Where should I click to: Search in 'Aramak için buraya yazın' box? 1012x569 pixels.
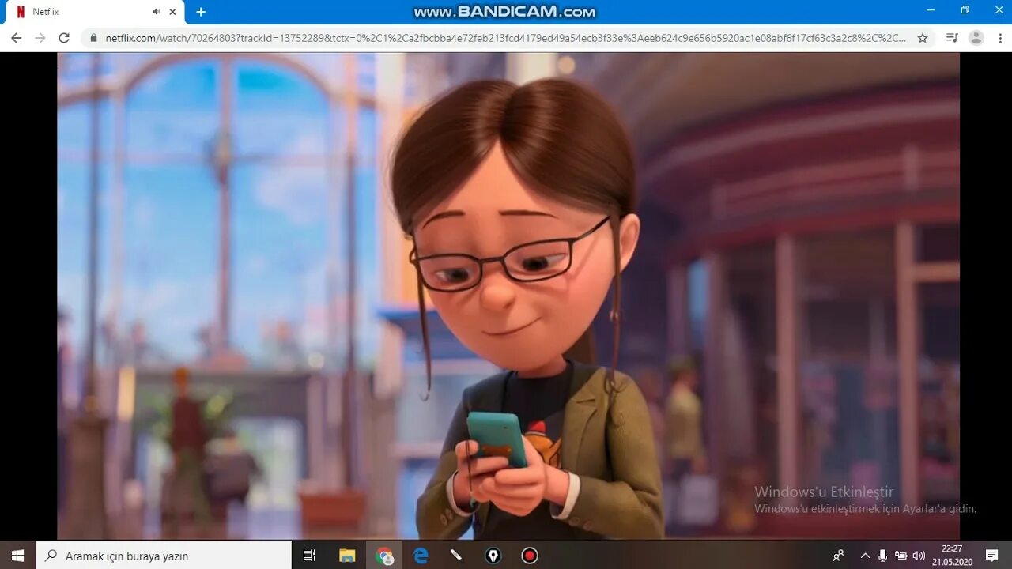click(164, 556)
